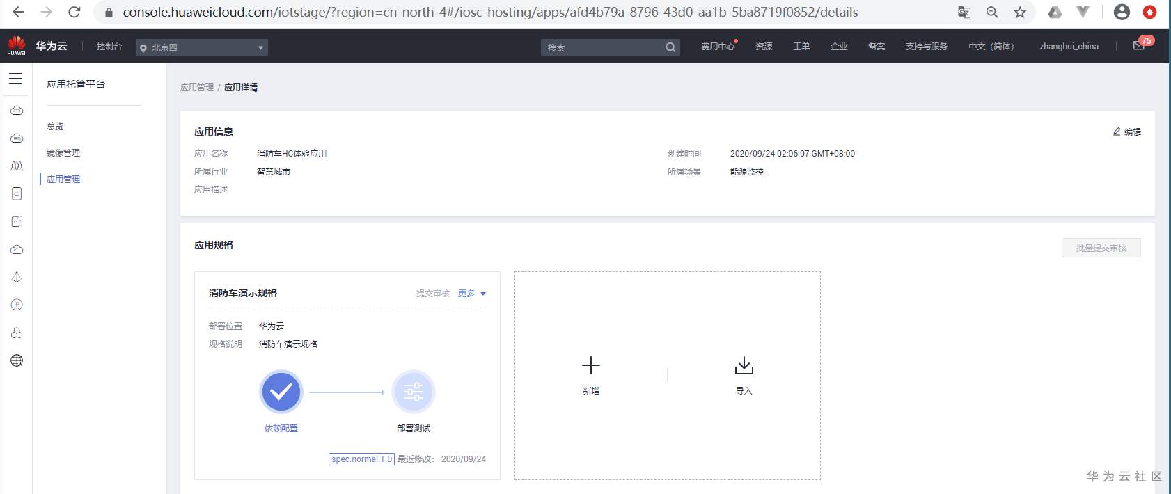Select 镜像管理 in the side navigation
Image resolution: width=1171 pixels, height=494 pixels.
(63, 153)
